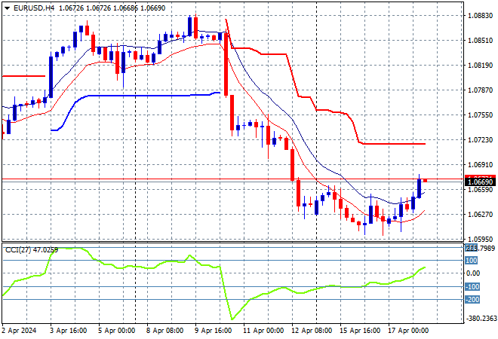Click the 1.05950 price axis label
498x339 pixels.
click(x=480, y=240)
